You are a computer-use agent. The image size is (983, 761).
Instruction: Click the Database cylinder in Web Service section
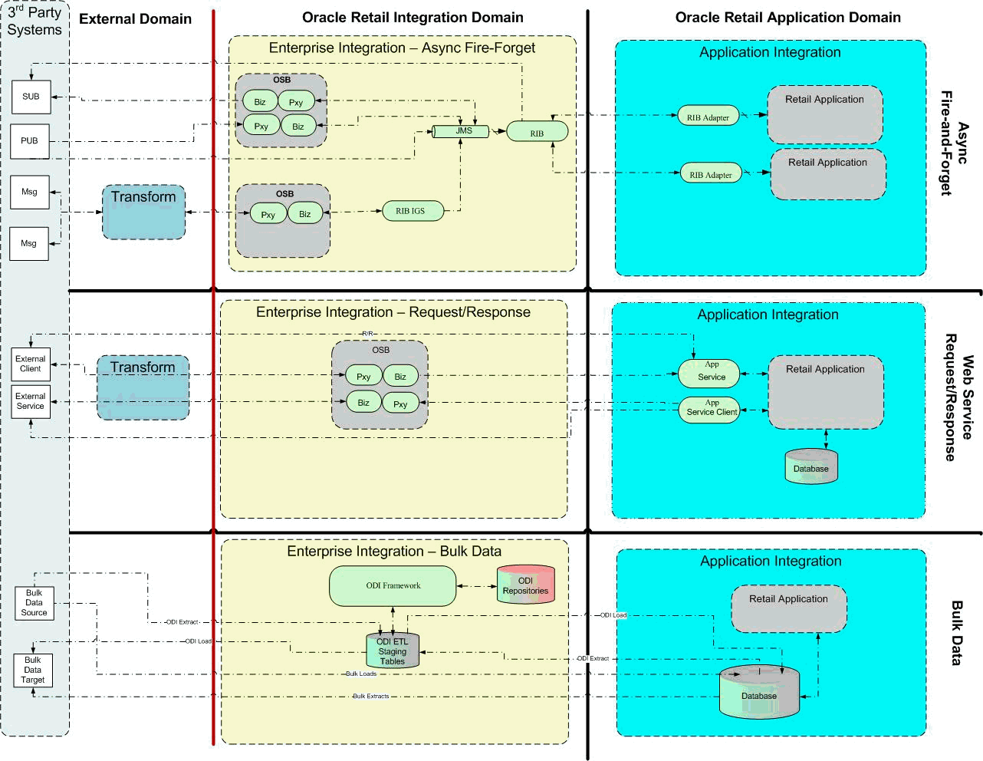[811, 467]
